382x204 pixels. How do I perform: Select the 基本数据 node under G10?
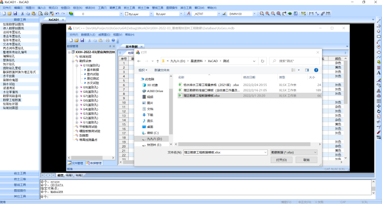pyautogui.click(x=93, y=70)
